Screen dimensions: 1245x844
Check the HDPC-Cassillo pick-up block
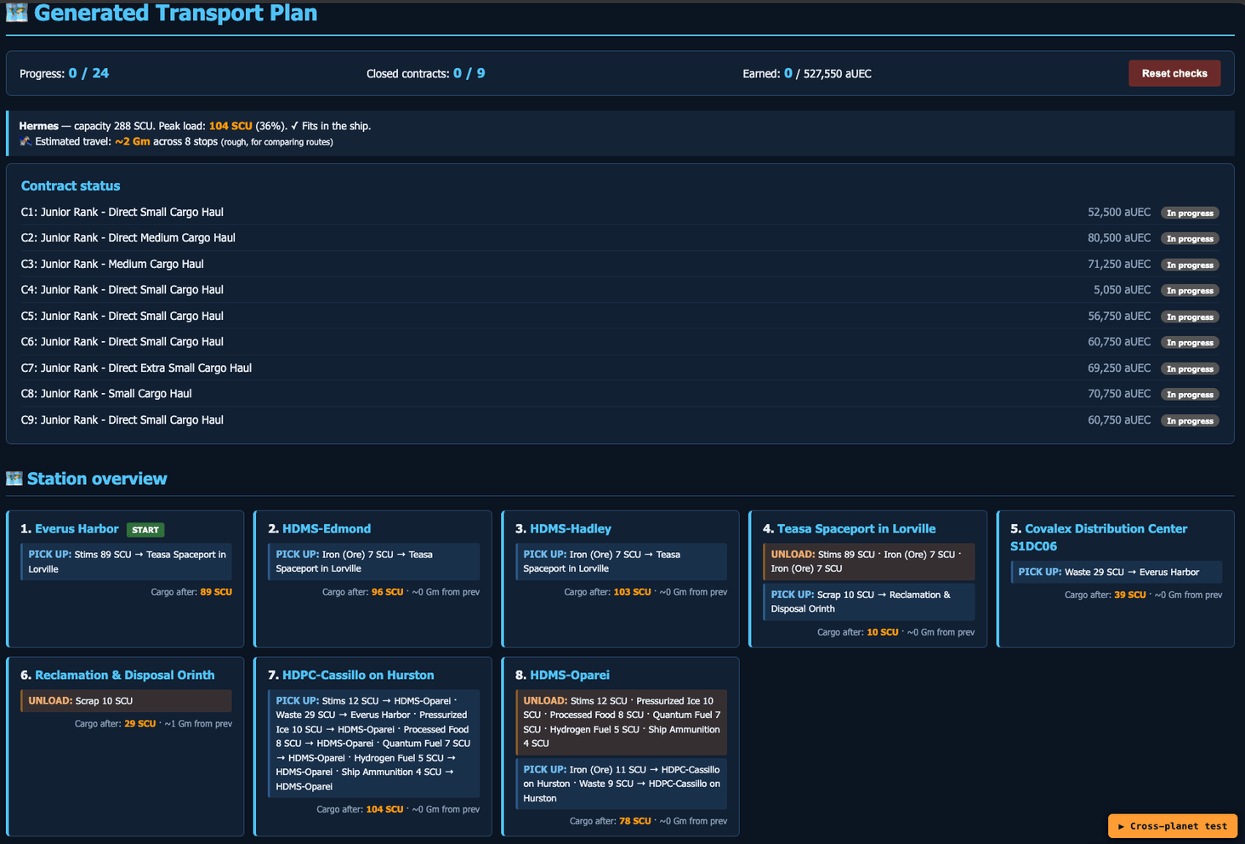[x=374, y=744]
